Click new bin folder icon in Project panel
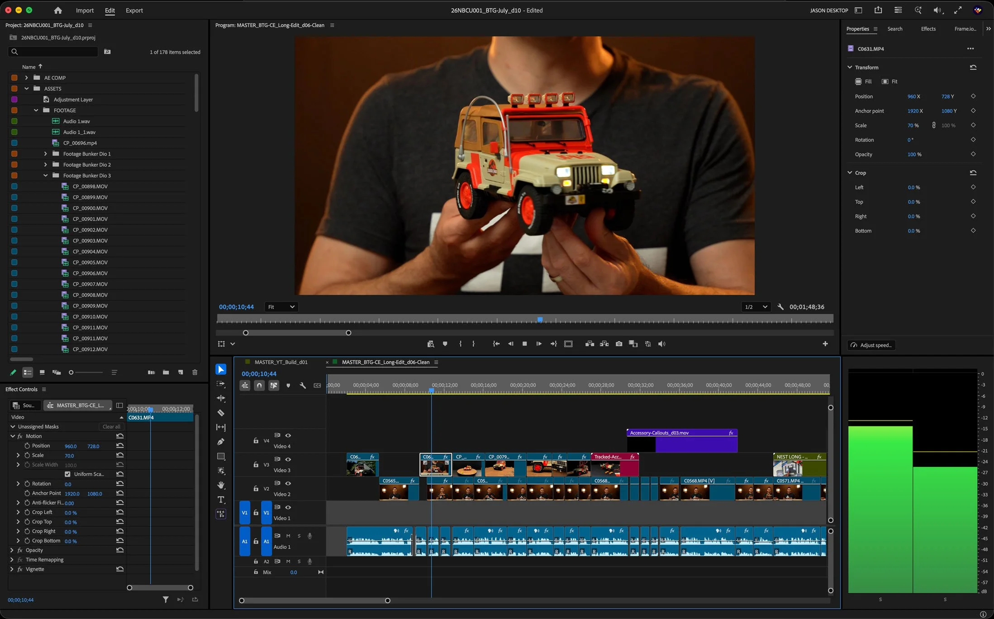Image resolution: width=994 pixels, height=619 pixels. (x=166, y=373)
